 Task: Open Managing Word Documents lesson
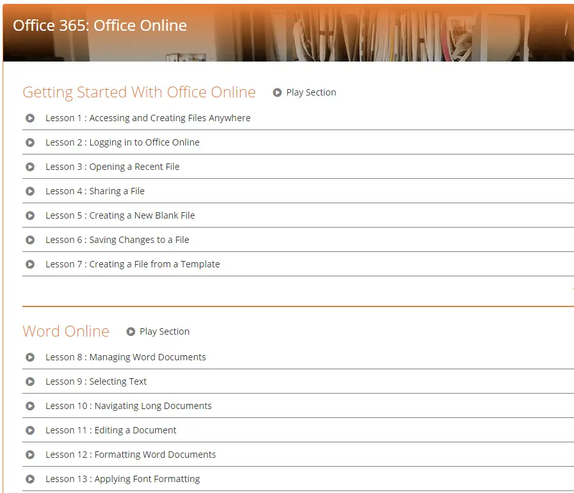126,356
